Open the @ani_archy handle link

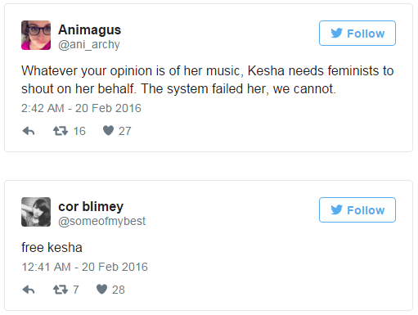[89, 44]
